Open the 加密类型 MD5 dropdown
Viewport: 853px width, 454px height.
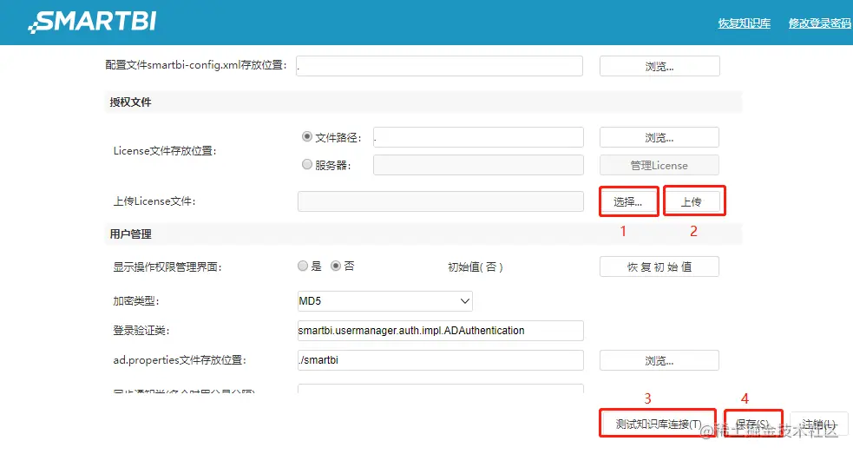pyautogui.click(x=385, y=301)
